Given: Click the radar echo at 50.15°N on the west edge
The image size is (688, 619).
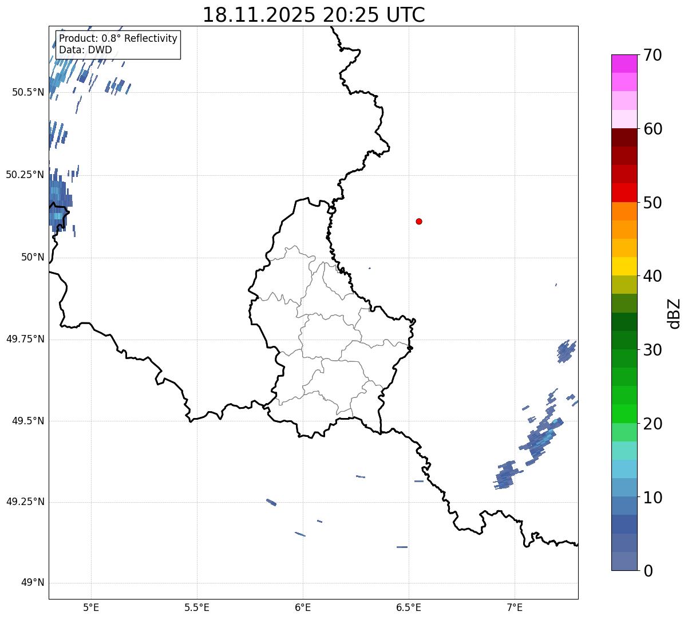Looking at the screenshot, I should [x=60, y=201].
